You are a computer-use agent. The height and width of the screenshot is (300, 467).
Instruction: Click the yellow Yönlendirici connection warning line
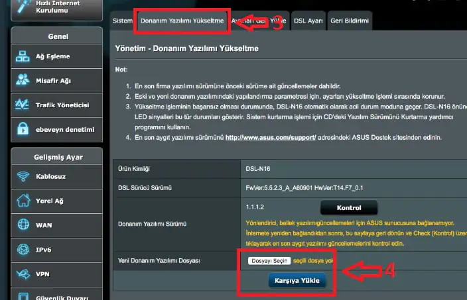[x=350, y=223]
